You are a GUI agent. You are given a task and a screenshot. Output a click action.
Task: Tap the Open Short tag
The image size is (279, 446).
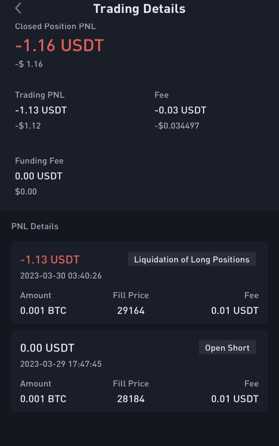click(227, 348)
